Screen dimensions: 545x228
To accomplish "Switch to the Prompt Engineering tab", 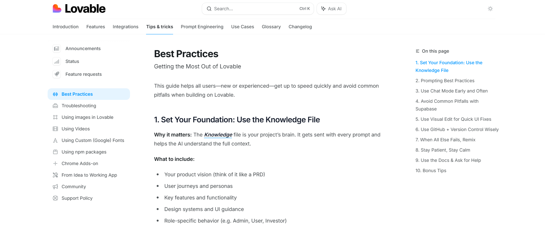I will click(202, 27).
